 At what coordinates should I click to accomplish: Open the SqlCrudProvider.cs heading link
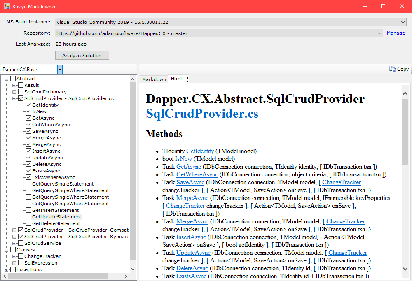point(202,113)
